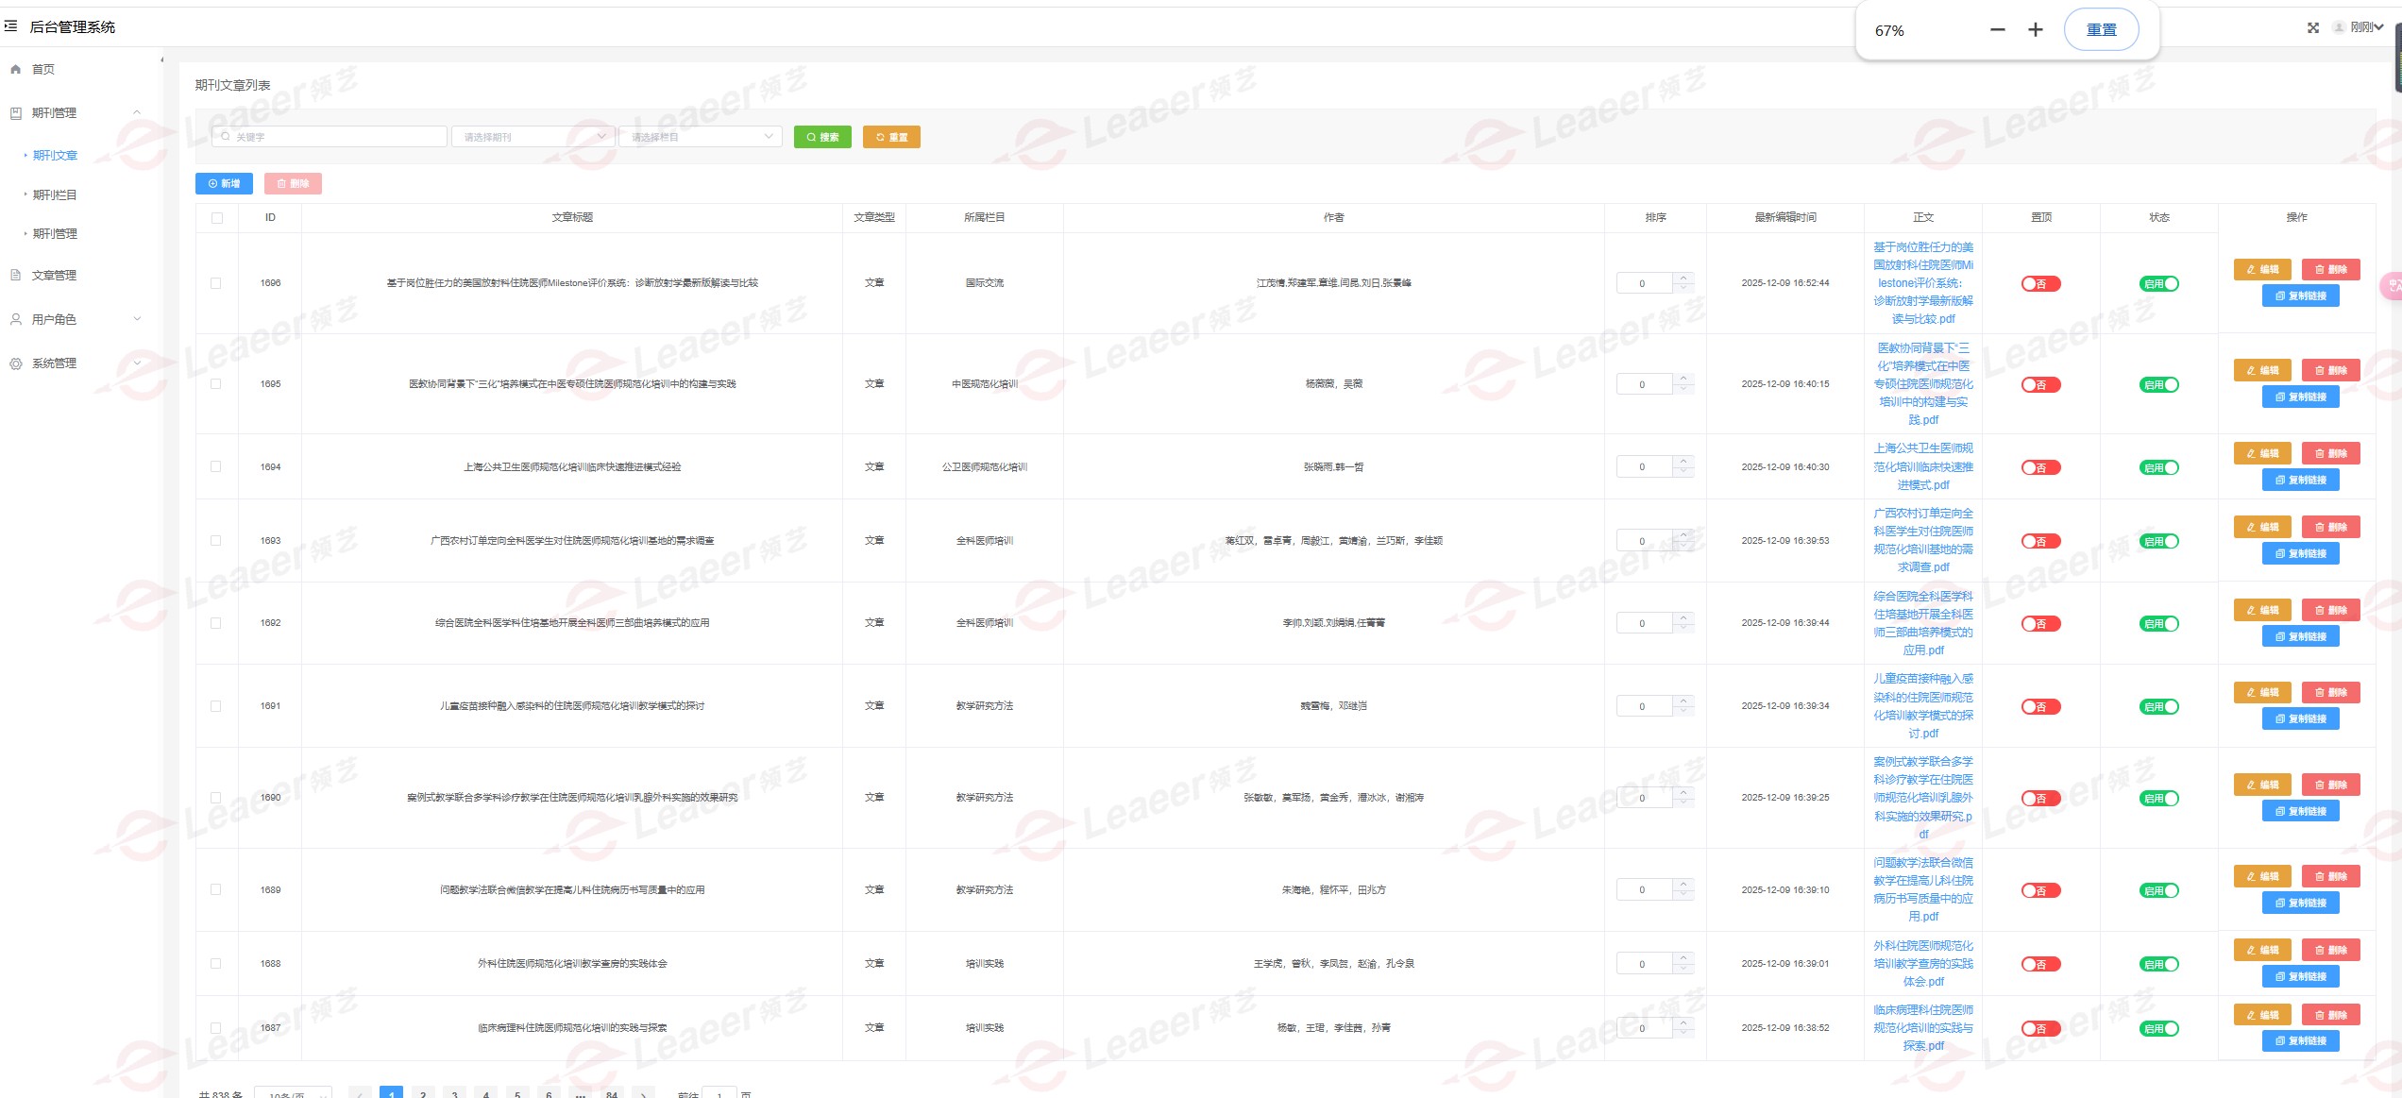Open 期刊栏目 in sidebar

pos(55,195)
